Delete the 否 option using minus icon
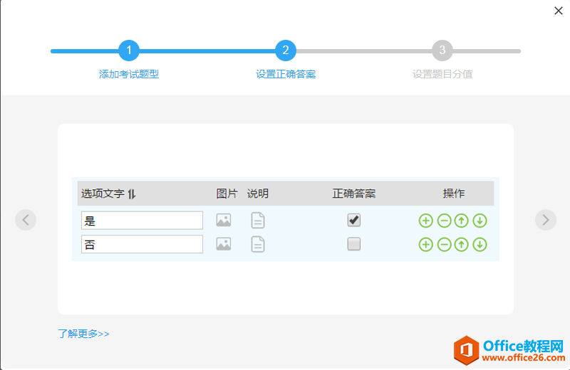570x370 pixels. (444, 244)
